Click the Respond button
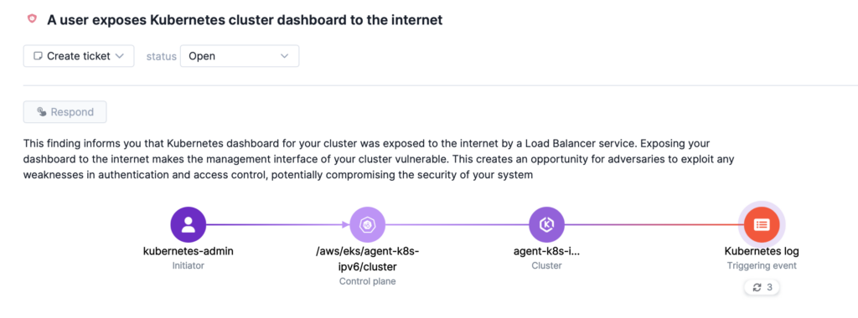This screenshot has height=318, width=858. coord(65,112)
